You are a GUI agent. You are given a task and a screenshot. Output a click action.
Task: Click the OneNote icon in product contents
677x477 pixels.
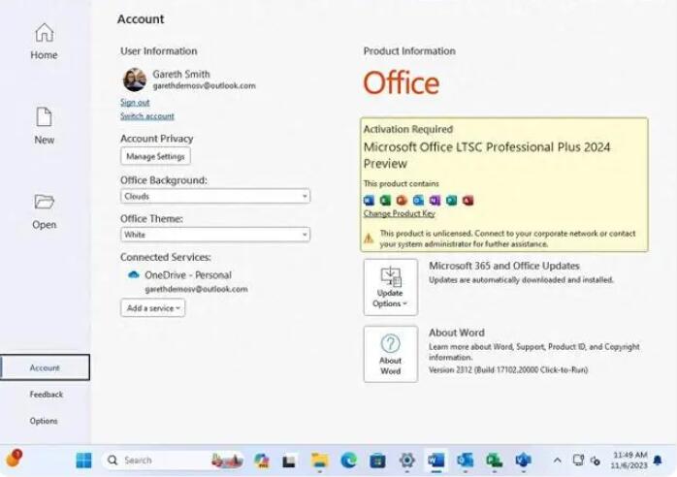pos(435,201)
